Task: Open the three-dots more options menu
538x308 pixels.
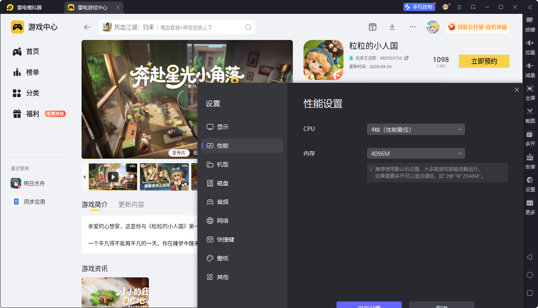Action: tap(412, 27)
